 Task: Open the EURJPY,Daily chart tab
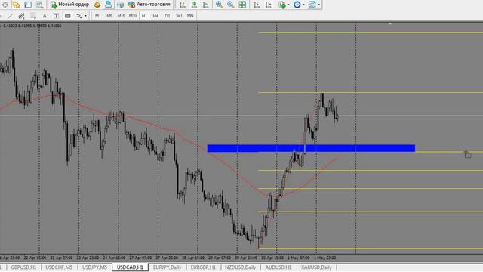tap(167, 267)
